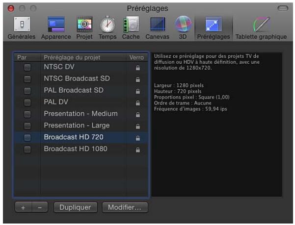
Task: Click lock icon for Presentation - Medium
Action: click(138, 114)
